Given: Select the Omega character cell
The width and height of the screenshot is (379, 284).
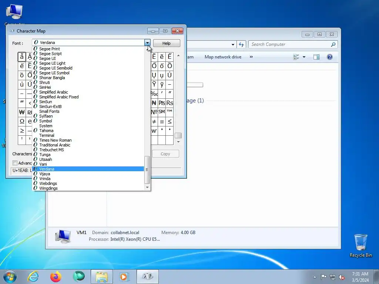Looking at the screenshot, I should [22, 121].
